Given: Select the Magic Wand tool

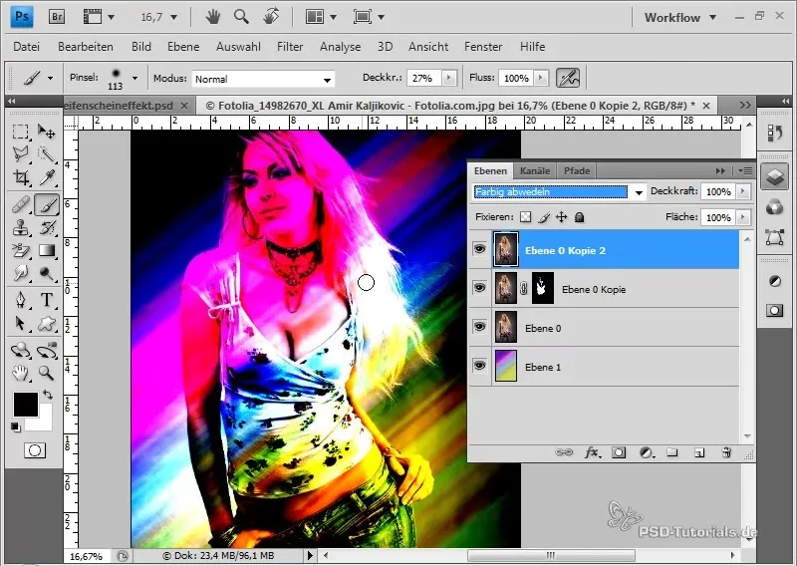Looking at the screenshot, I should pos(47,154).
